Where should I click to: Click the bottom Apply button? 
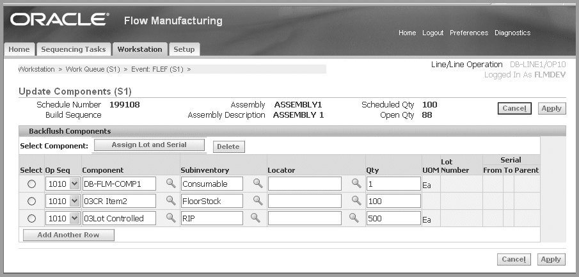551,259
